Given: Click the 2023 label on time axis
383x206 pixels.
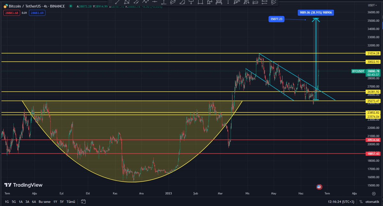Looking at the screenshot, I should pos(169,194).
